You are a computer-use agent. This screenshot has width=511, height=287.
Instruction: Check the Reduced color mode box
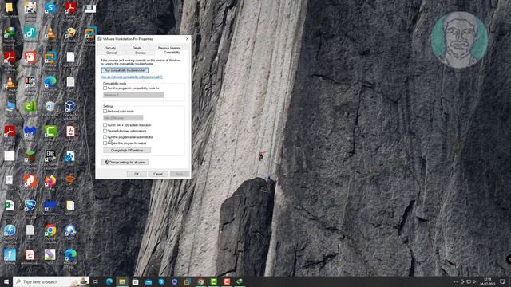(105, 112)
